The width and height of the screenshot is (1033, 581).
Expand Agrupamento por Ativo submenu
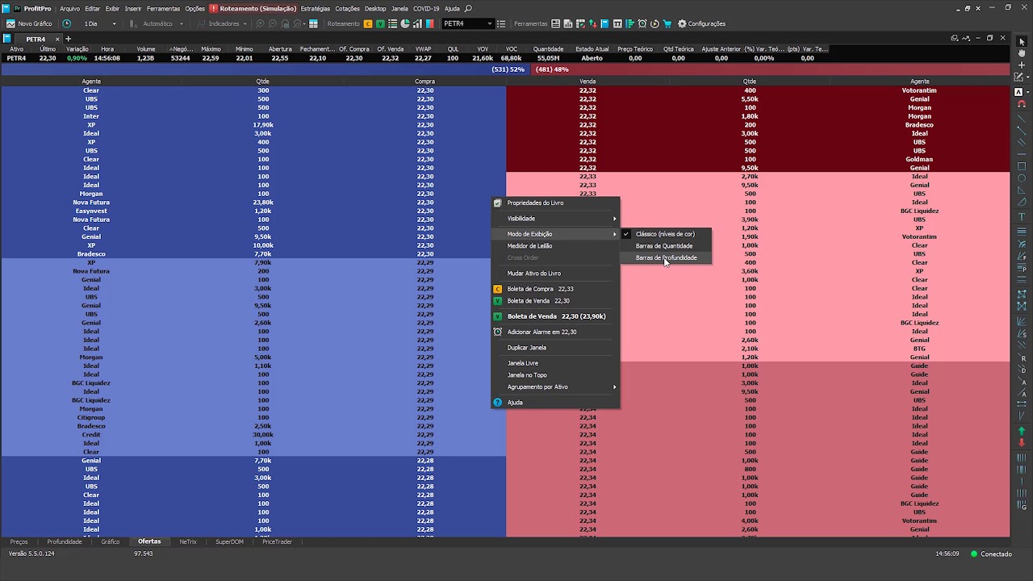click(555, 387)
